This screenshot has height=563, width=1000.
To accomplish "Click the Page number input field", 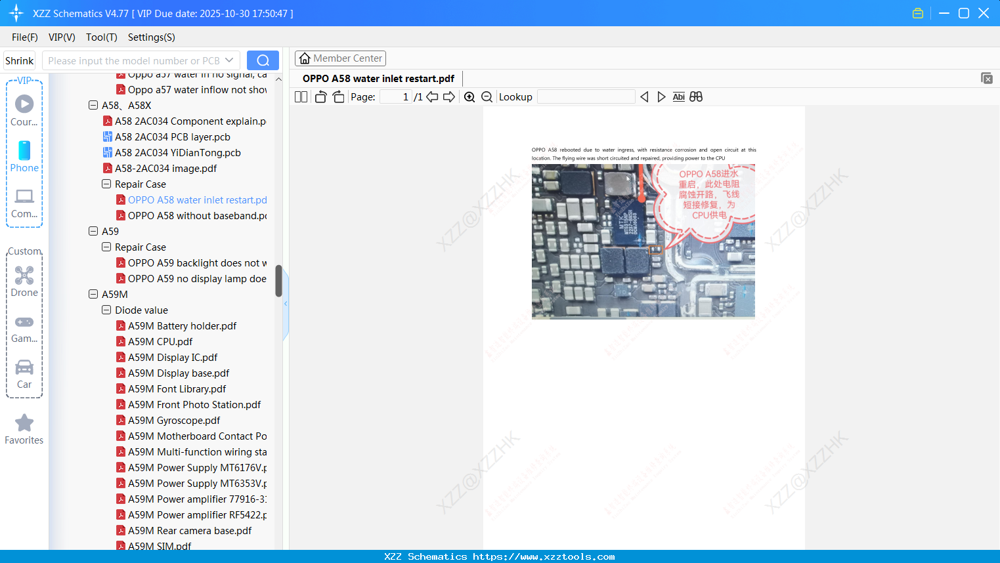I will tap(395, 96).
